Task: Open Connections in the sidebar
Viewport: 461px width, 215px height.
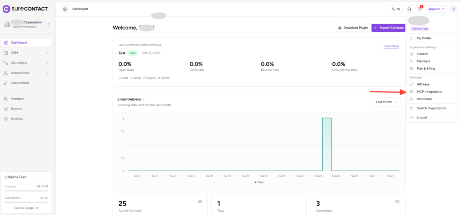Action: click(x=20, y=83)
